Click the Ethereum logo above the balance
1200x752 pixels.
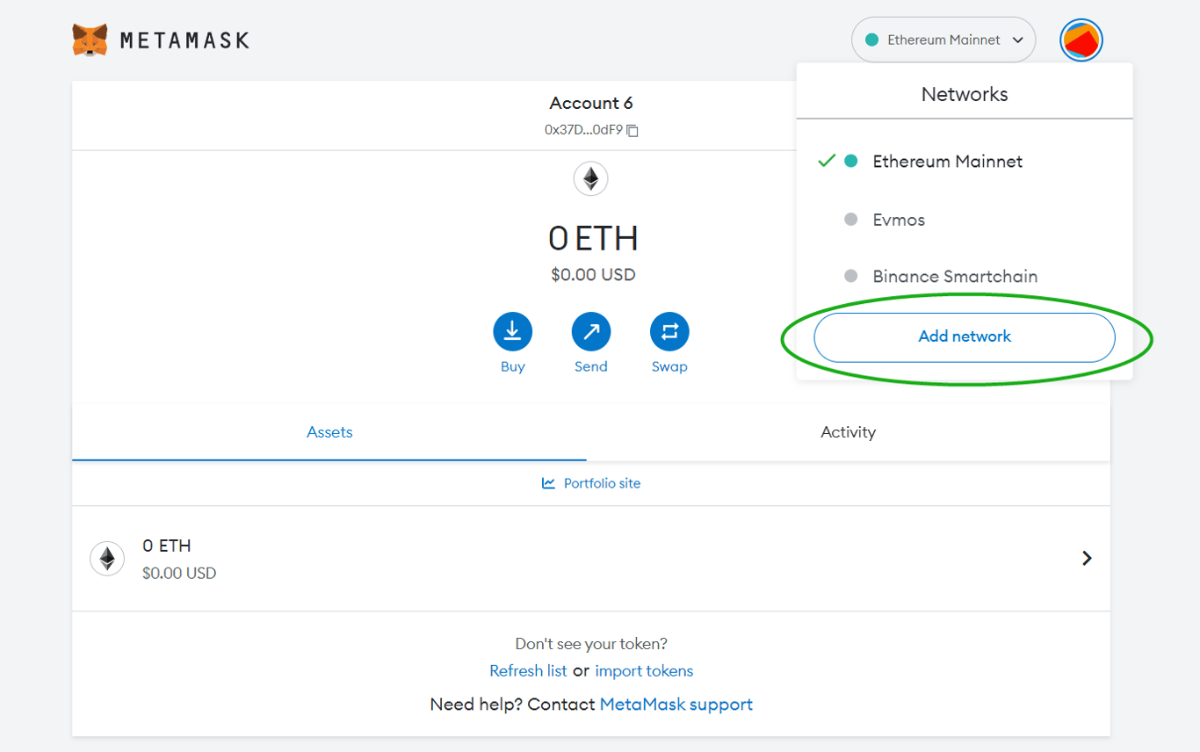click(x=591, y=179)
